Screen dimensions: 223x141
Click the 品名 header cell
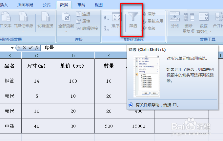[x=11, y=66]
